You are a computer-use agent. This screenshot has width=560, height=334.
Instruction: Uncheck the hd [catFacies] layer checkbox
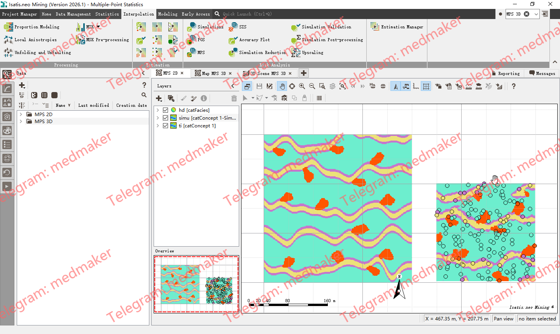(166, 110)
